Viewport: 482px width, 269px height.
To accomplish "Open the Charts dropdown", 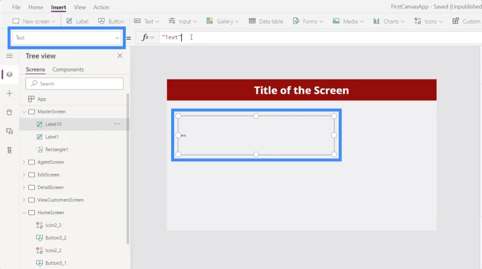I will pyautogui.click(x=389, y=21).
